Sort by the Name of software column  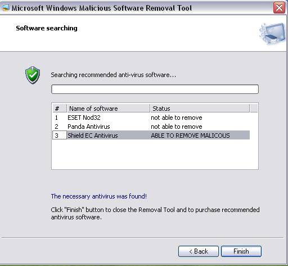pyautogui.click(x=108, y=109)
